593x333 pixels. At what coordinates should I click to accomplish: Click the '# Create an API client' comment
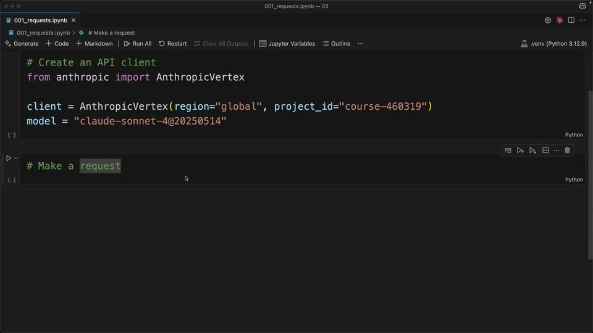click(x=91, y=62)
